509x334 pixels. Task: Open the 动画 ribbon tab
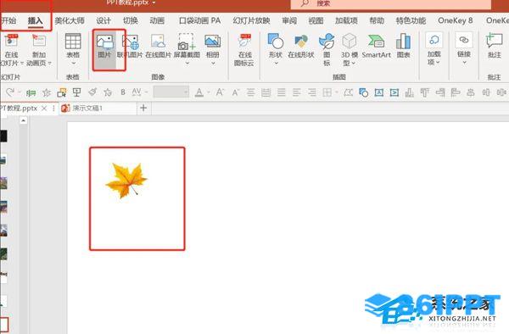point(157,20)
